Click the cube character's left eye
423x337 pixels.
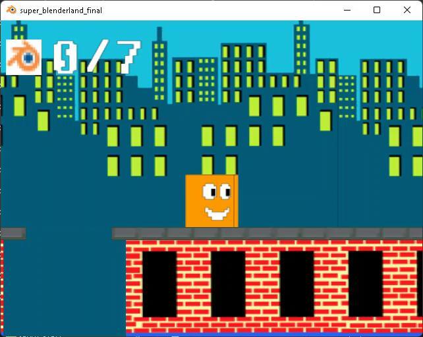210,192
